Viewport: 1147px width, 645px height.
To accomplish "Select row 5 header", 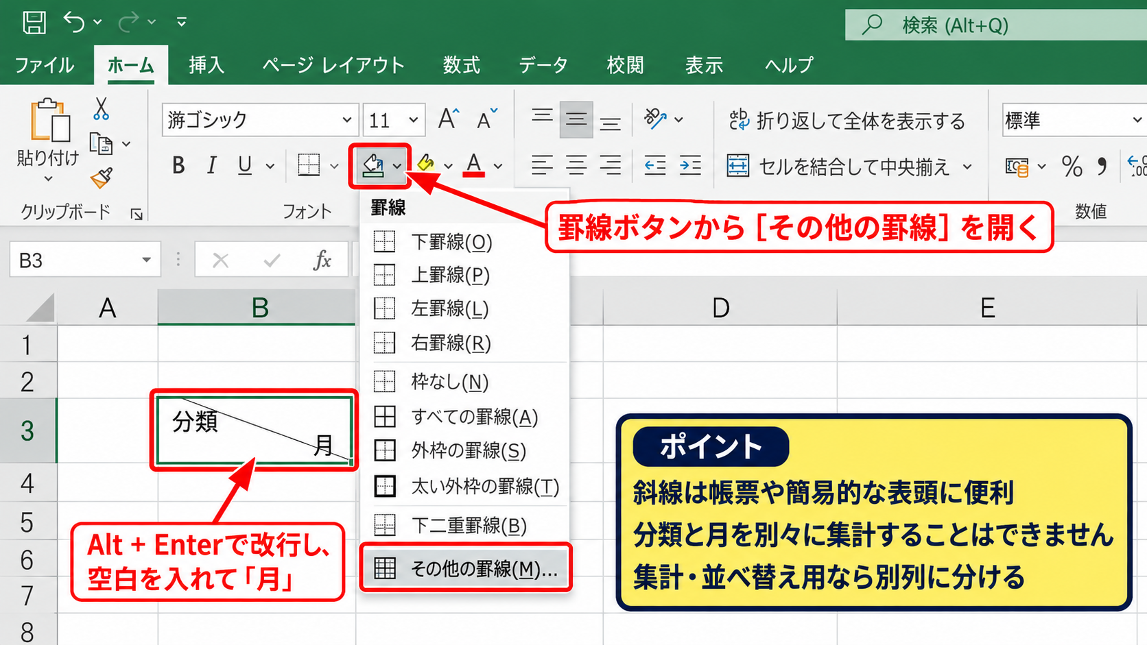I will pyautogui.click(x=28, y=522).
